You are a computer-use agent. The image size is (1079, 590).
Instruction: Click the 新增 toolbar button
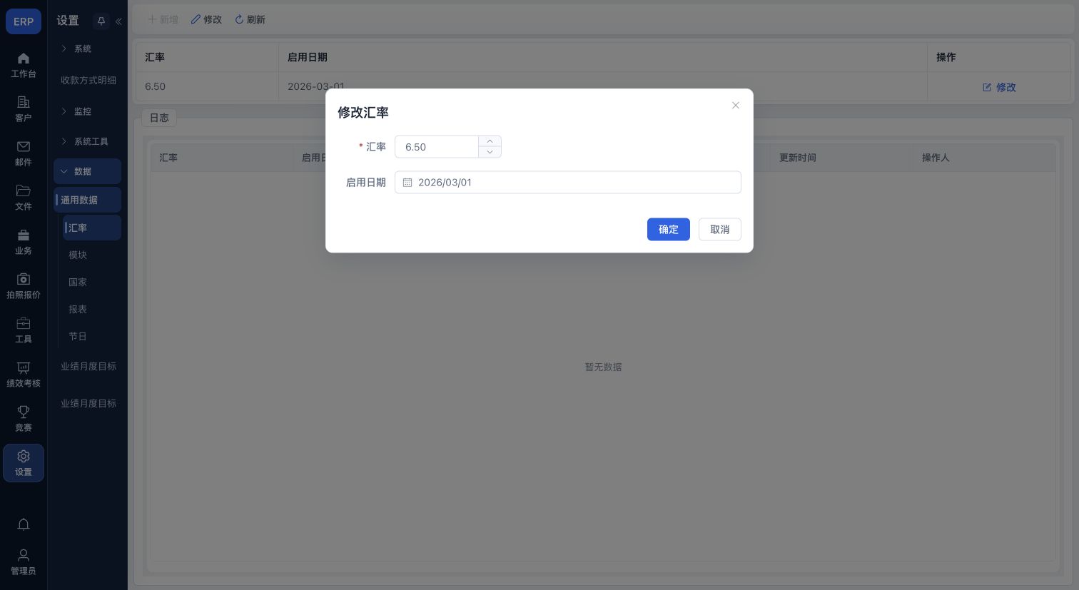163,19
